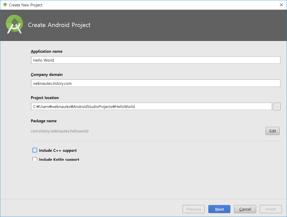Focus the Company domain field
Screen dimensions: 287x217
click(156, 83)
